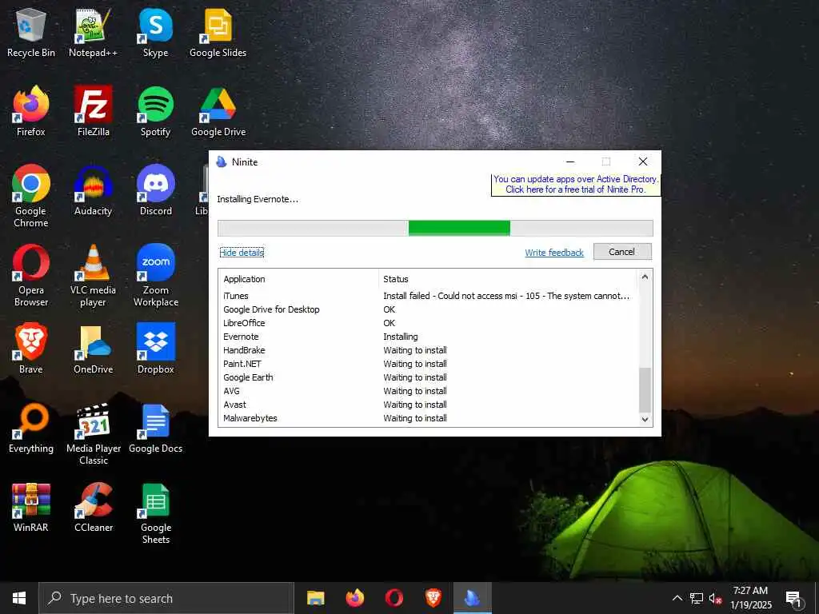Select the Firefox desktop shortcut
This screenshot has width=819, height=614.
[x=31, y=112]
